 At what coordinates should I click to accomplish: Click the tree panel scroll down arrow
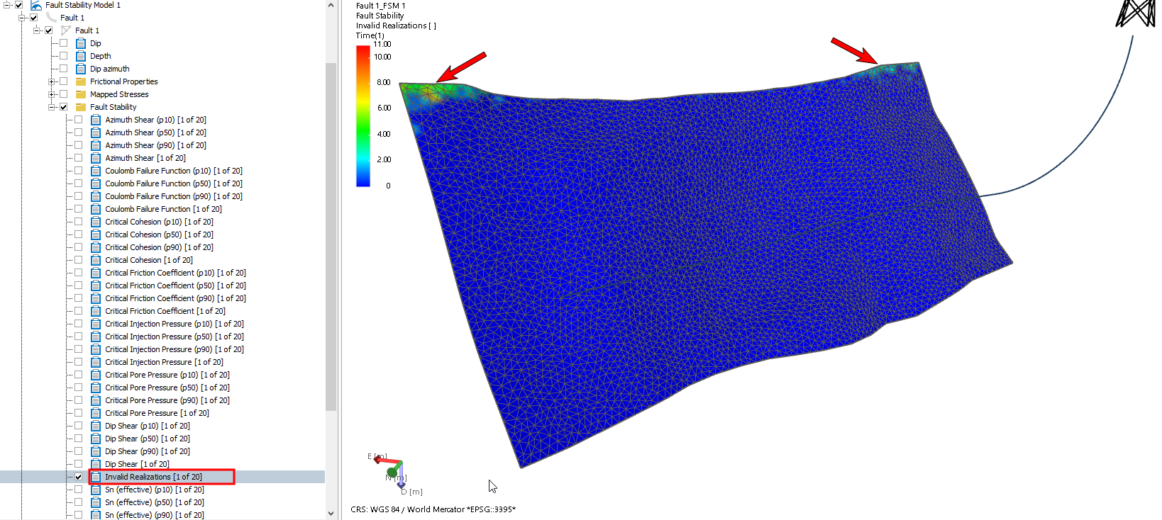point(331,514)
